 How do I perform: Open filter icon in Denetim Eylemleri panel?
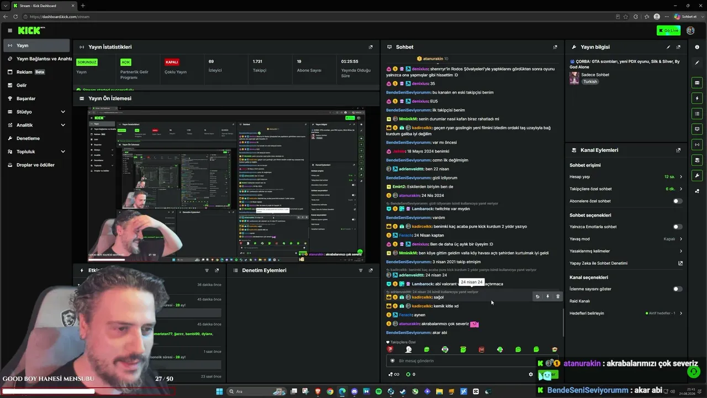[x=361, y=270]
